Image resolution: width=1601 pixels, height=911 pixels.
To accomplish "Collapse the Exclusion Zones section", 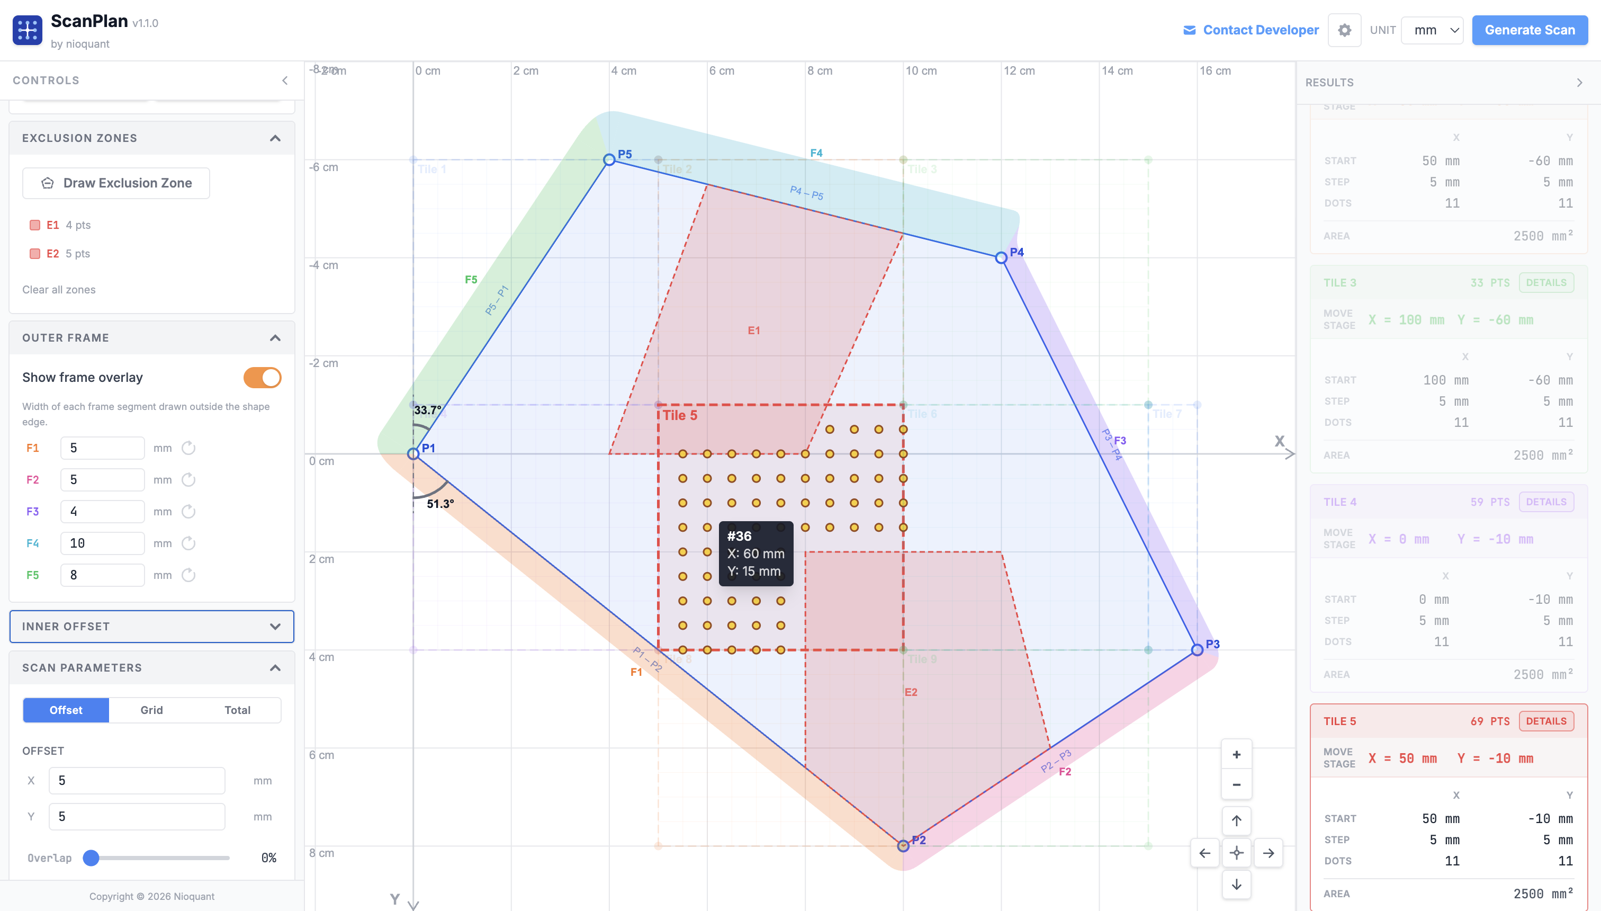I will [275, 138].
